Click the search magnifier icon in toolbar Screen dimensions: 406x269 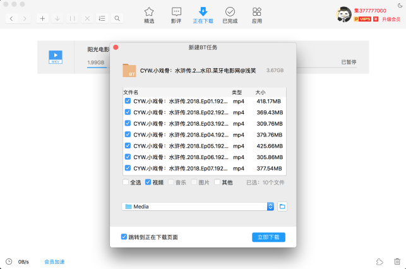point(117,18)
